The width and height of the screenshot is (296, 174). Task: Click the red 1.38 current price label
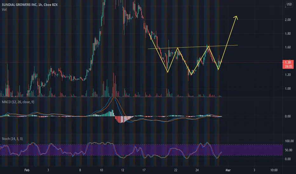pyautogui.click(x=288, y=62)
